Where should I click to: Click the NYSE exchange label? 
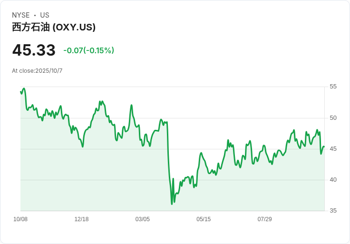[21, 15]
